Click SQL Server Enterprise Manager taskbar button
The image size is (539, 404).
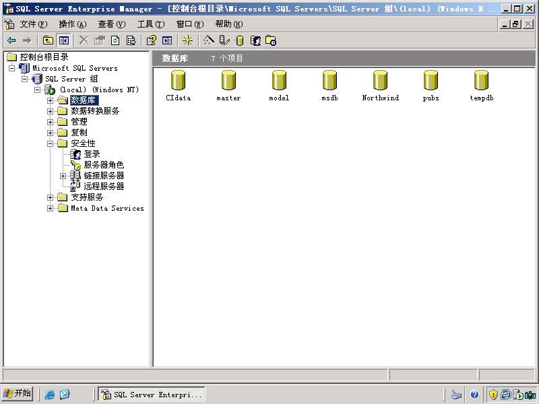(152, 394)
